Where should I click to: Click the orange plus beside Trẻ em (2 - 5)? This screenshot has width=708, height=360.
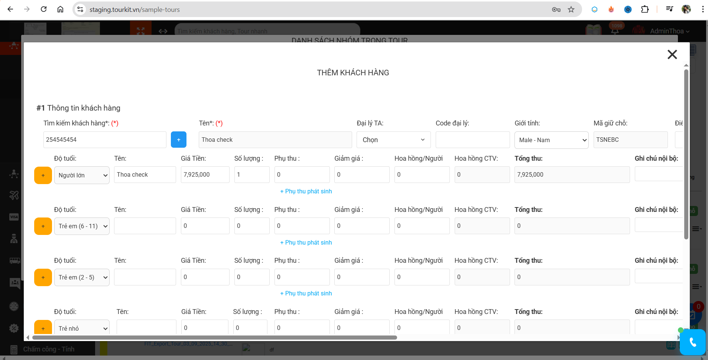click(x=43, y=277)
